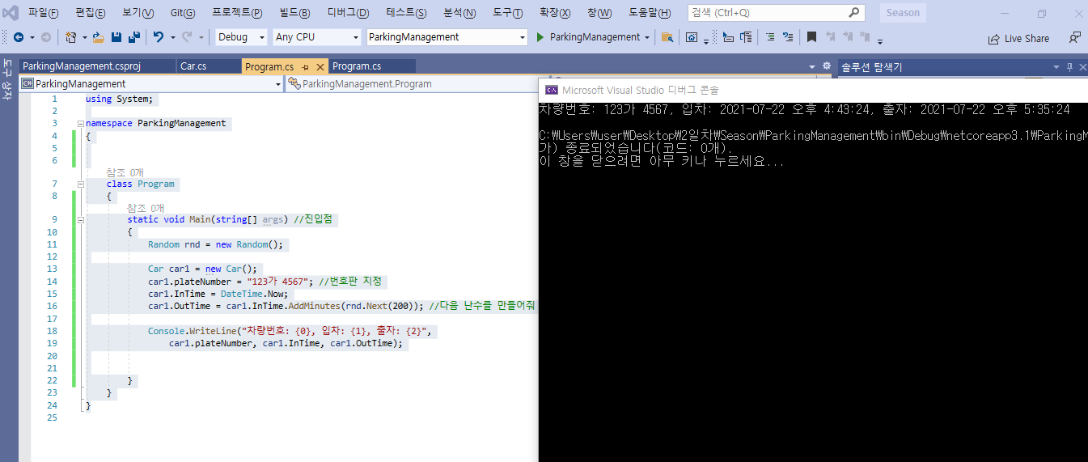This screenshot has height=462, width=1088.
Task: Open editor settings gear icon
Action: pos(827,66)
